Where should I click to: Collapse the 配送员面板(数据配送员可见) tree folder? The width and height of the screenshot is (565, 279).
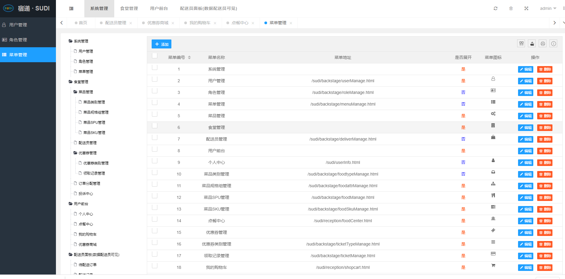point(71,254)
